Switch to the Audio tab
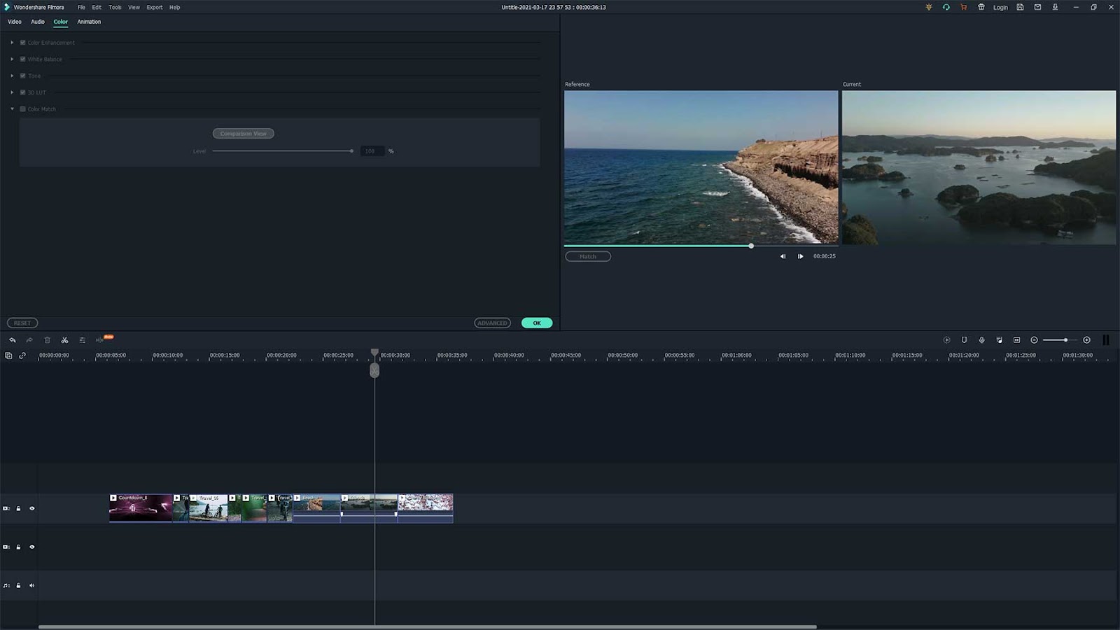The width and height of the screenshot is (1120, 630). [x=37, y=22]
